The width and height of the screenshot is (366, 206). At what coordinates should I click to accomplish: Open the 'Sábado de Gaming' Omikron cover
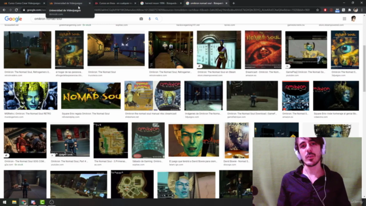(x=148, y=140)
